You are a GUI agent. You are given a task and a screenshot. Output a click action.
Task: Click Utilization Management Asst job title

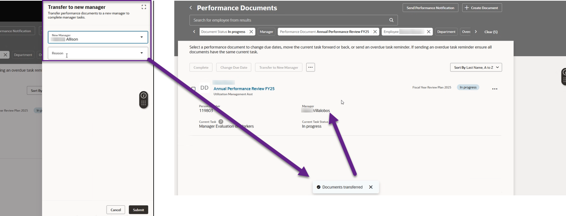pos(233,94)
